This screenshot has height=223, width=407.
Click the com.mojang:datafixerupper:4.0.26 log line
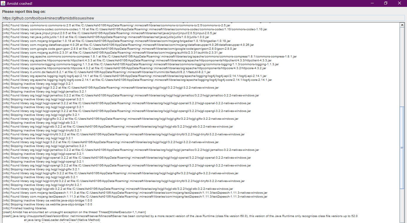pos(128,45)
